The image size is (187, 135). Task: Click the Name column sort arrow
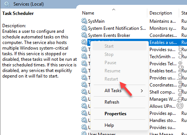(x=114, y=9)
